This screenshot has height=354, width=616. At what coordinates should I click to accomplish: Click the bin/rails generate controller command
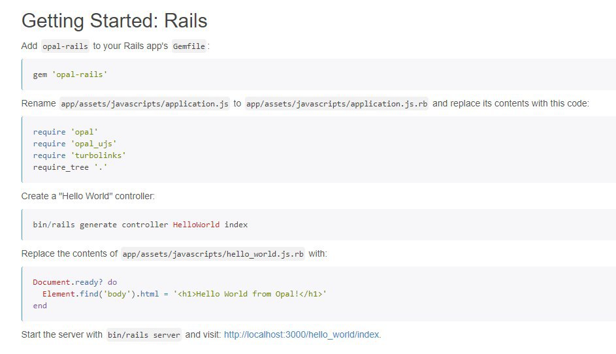pyautogui.click(x=140, y=225)
